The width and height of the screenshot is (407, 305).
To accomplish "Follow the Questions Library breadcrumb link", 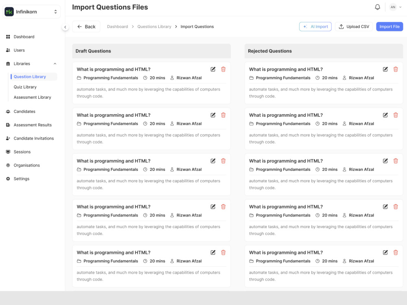I will pos(154,27).
